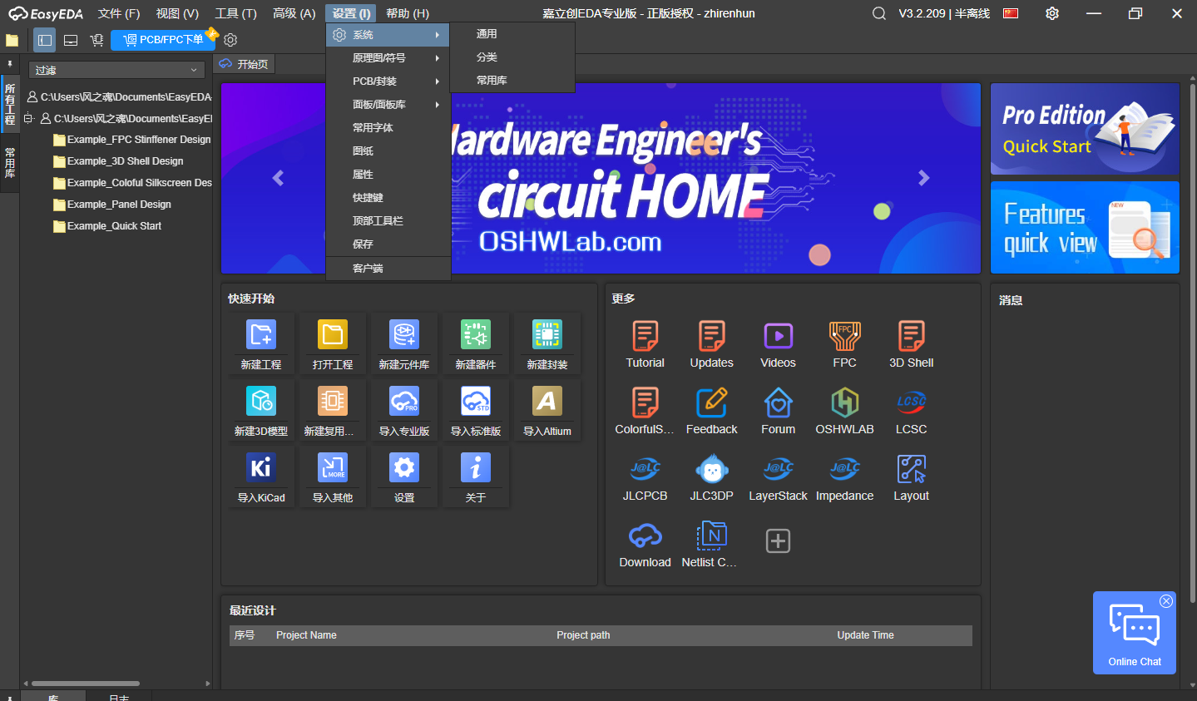The image size is (1197, 701).
Task: Open the Online Chat button
Action: point(1135,633)
